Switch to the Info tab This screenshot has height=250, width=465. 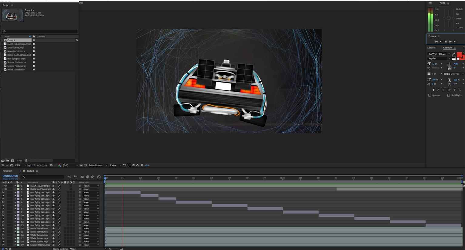pos(430,3)
